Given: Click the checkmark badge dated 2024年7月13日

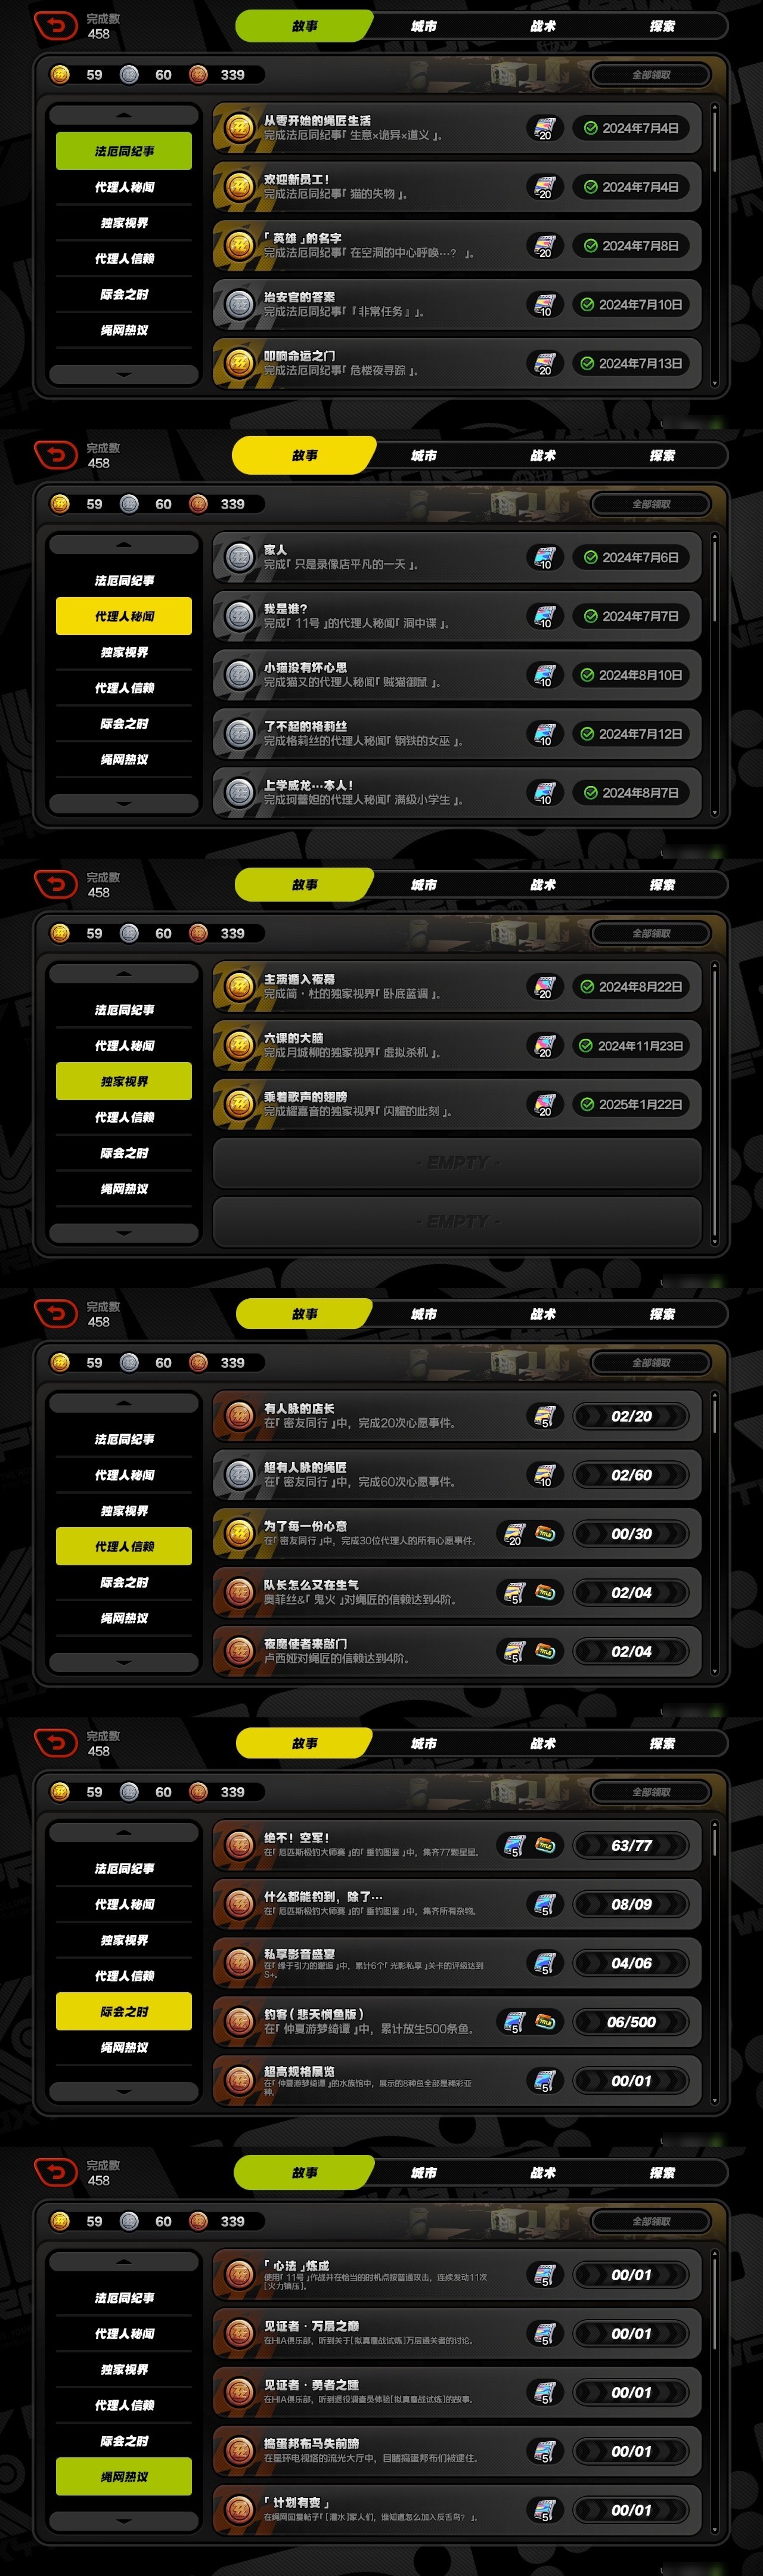Looking at the screenshot, I should [631, 364].
